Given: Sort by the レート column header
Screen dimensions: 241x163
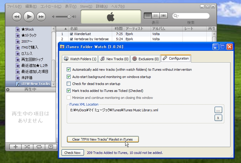Looking at the screenshot, I should tap(195, 29).
